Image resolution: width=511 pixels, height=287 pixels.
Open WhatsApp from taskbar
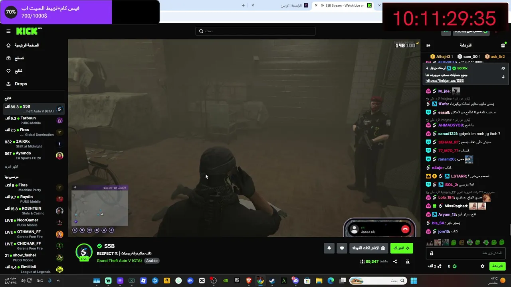[178, 281]
